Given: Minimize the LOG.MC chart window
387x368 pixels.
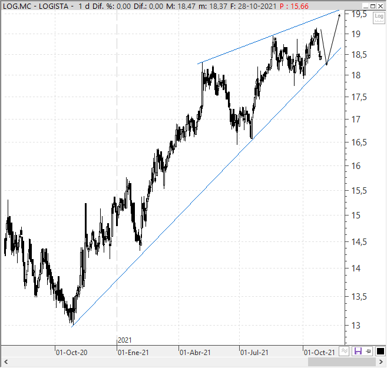Looking at the screenshot, I should pos(366,6).
